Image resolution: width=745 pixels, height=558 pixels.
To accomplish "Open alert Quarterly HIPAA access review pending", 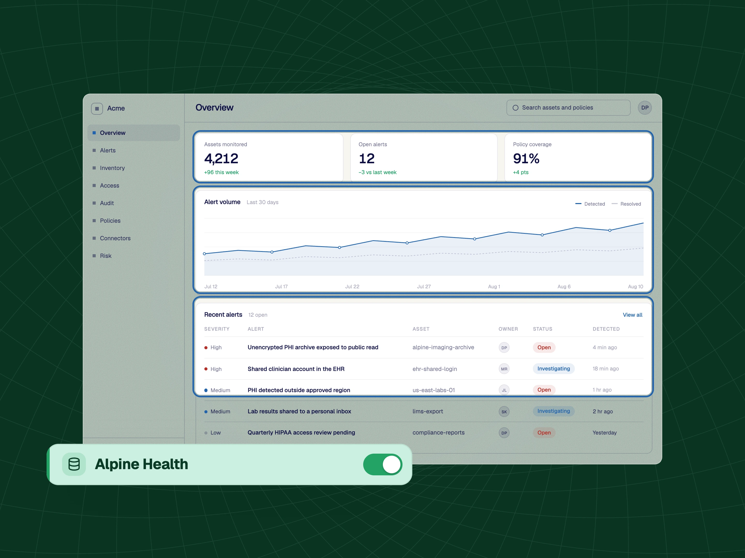I will pyautogui.click(x=301, y=432).
